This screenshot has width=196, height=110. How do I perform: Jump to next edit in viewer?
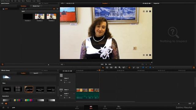(x=110, y=64)
